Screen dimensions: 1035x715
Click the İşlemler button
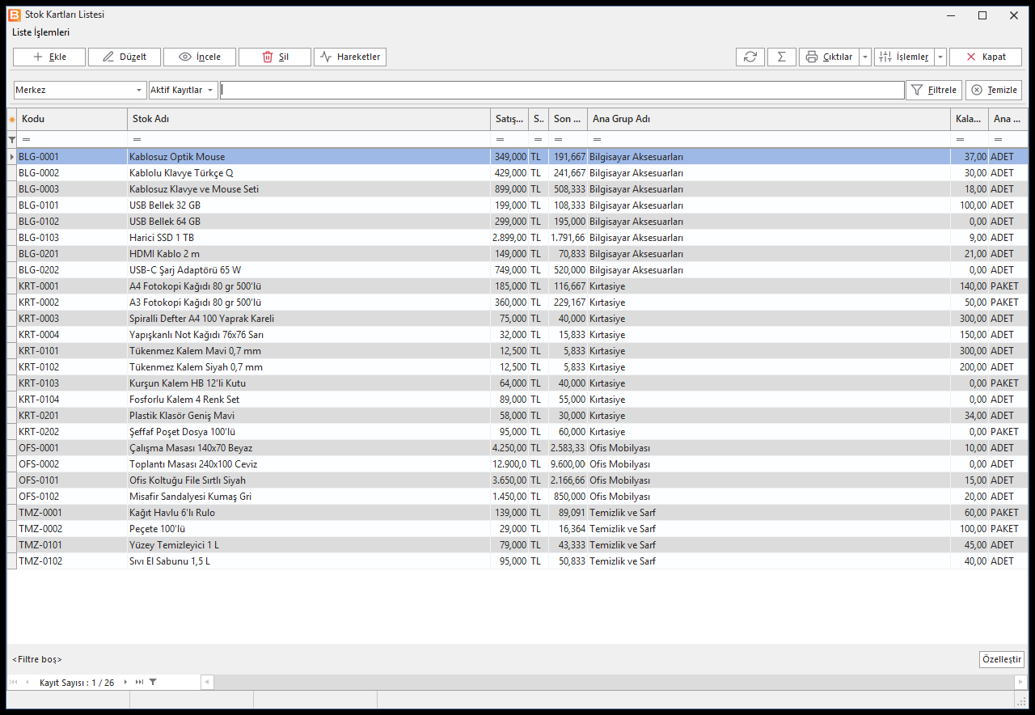point(904,57)
